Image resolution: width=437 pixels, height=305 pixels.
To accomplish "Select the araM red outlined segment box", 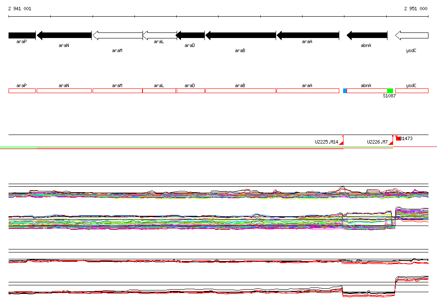I will [x=117, y=91].
